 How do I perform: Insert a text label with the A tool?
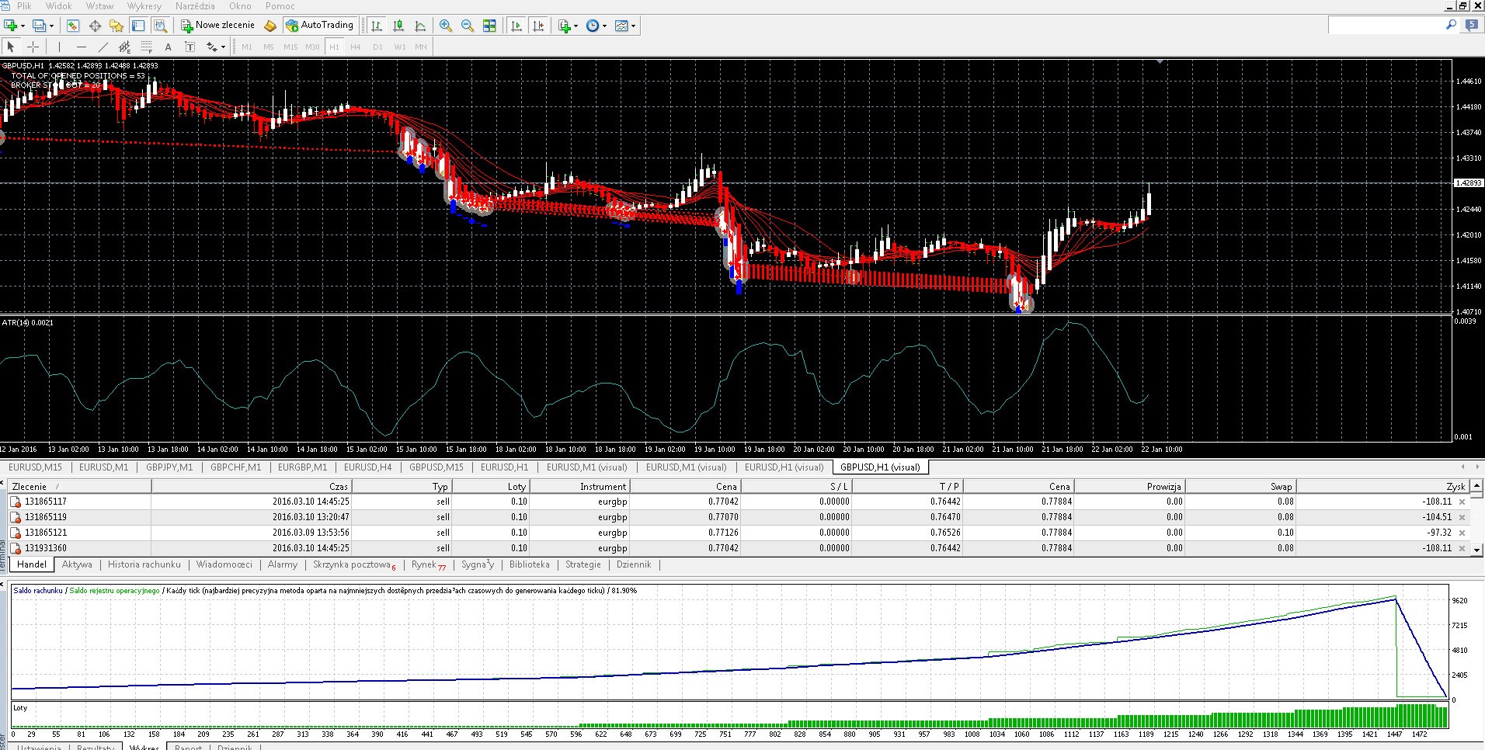[x=169, y=47]
